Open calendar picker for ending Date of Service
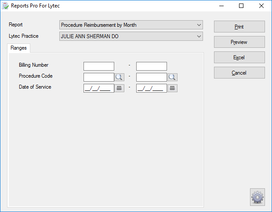The image size is (272, 212). pos(172,88)
